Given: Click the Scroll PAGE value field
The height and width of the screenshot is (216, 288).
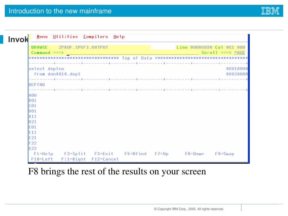Looking at the screenshot, I should (240, 53).
